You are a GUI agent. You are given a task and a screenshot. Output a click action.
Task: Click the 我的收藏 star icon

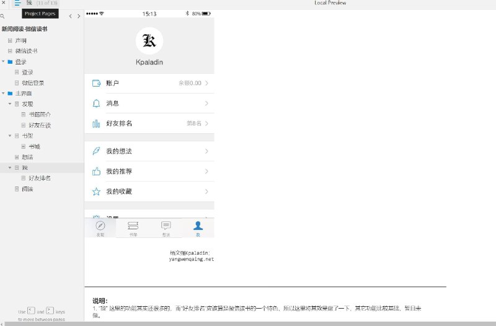pos(96,192)
